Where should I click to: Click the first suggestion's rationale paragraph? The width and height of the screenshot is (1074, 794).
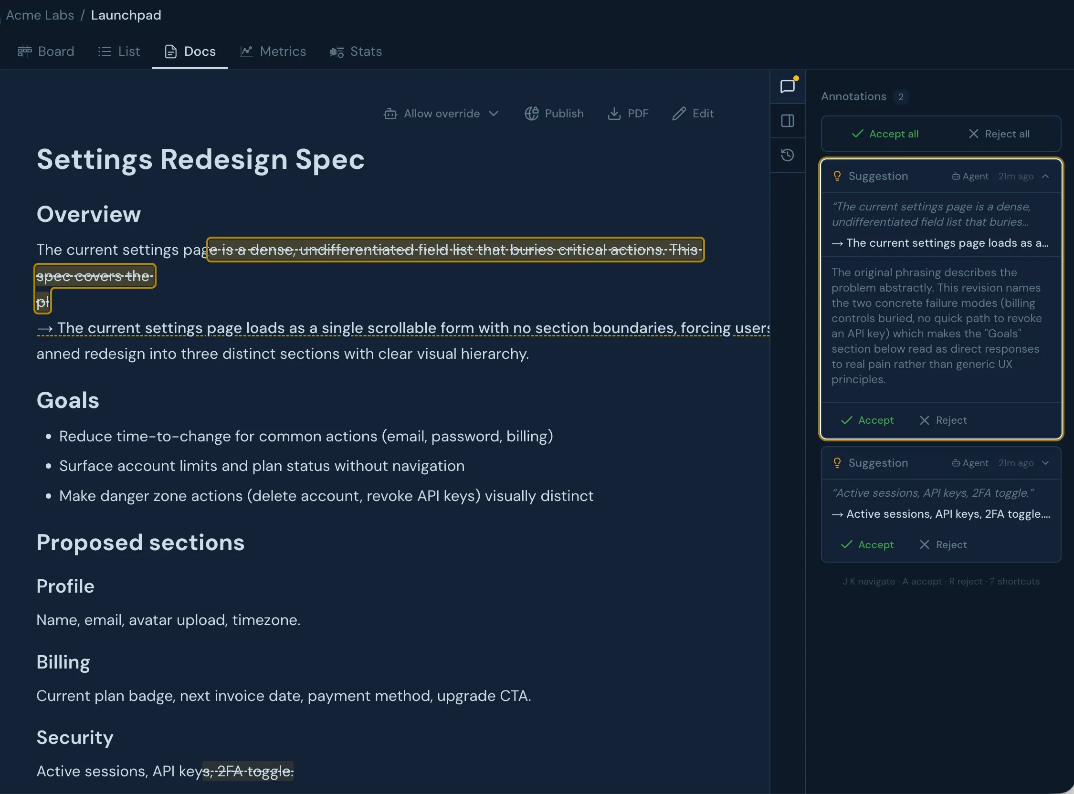[937, 326]
